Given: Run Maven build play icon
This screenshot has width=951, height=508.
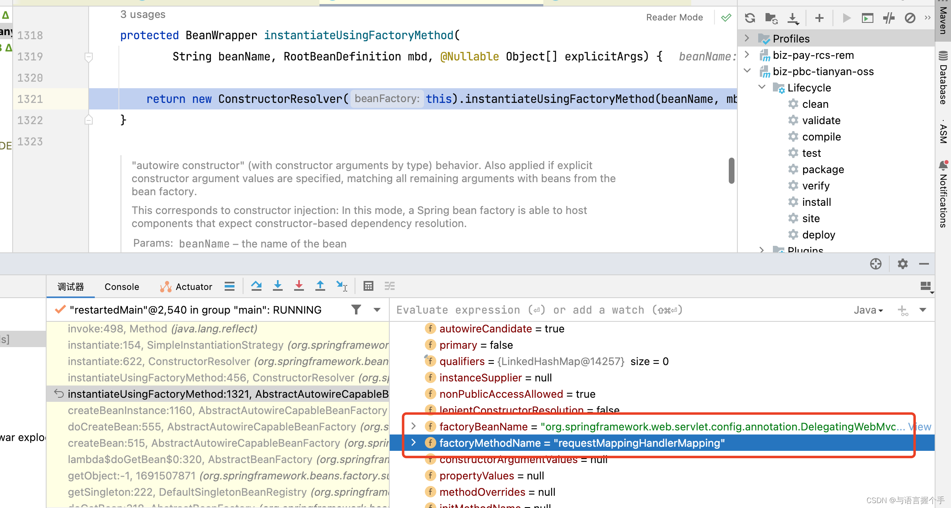Looking at the screenshot, I should tap(846, 18).
